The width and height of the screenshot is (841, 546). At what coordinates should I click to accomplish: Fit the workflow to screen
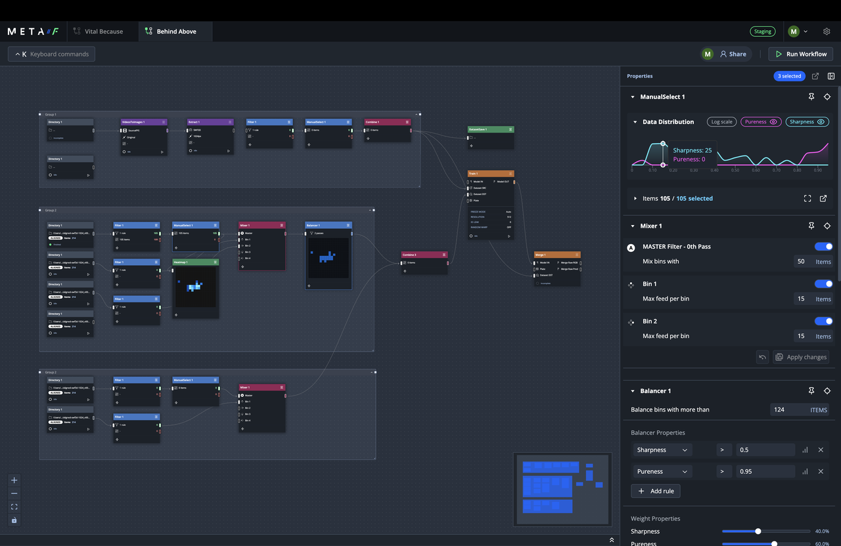tap(14, 507)
